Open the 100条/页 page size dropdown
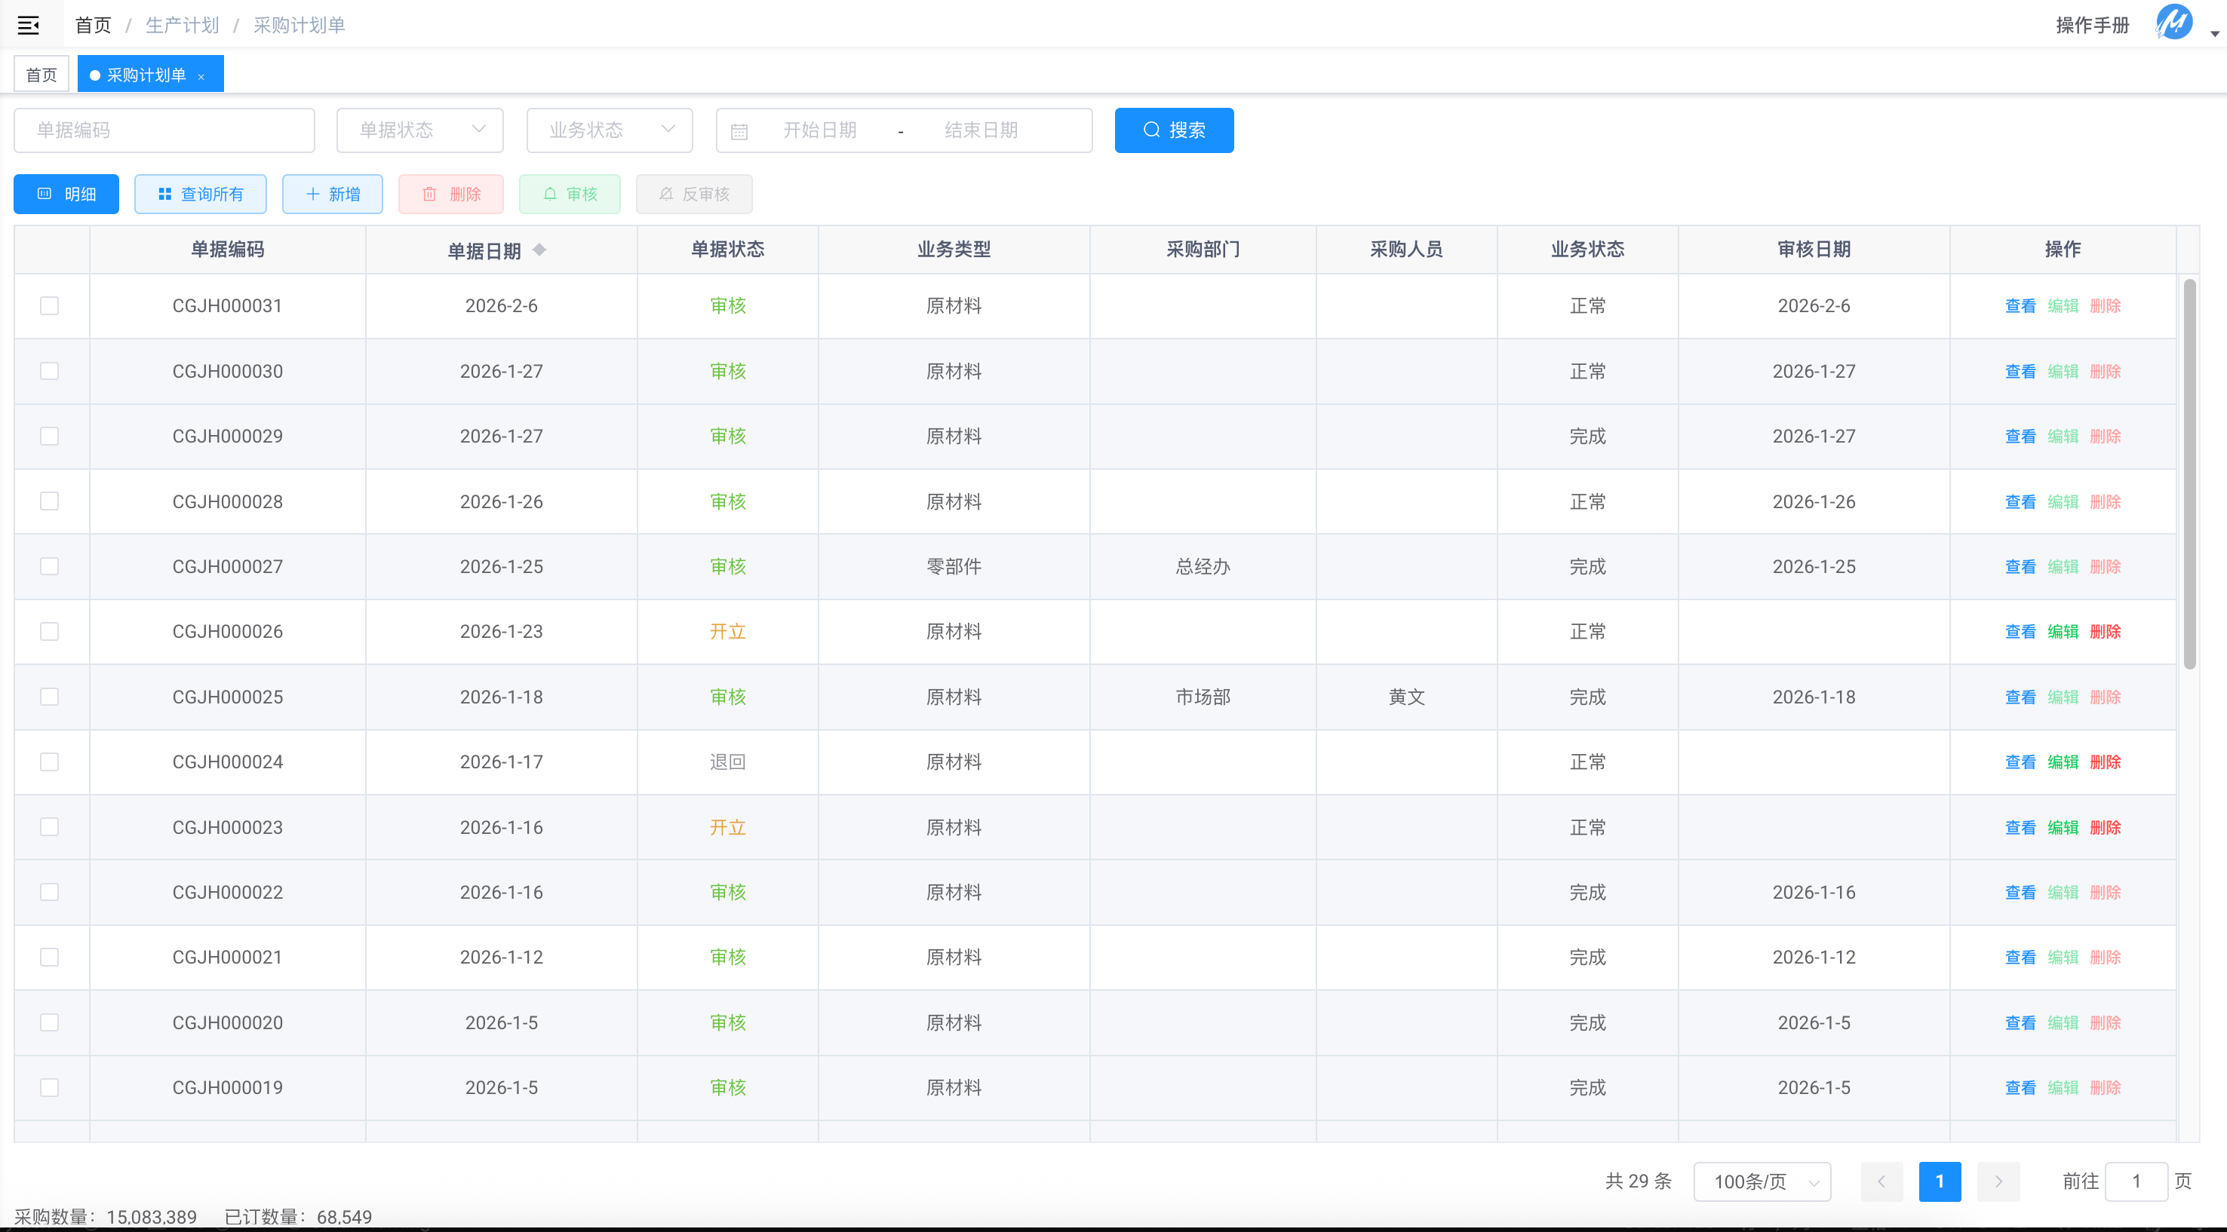This screenshot has width=2227, height=1232. (1762, 1181)
